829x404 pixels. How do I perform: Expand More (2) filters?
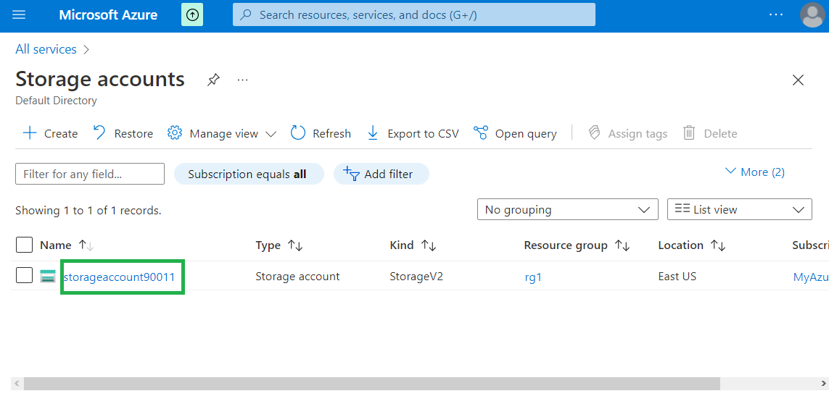(755, 172)
